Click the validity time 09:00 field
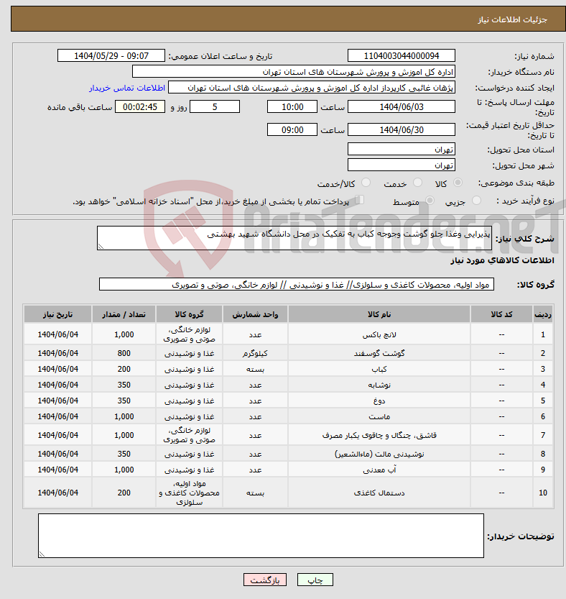 pos(292,129)
